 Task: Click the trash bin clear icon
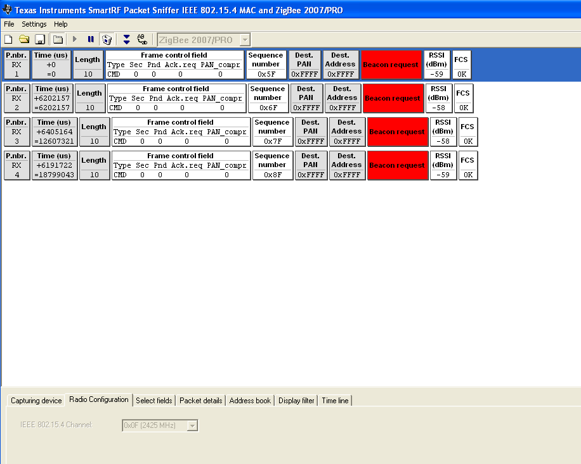(107, 39)
